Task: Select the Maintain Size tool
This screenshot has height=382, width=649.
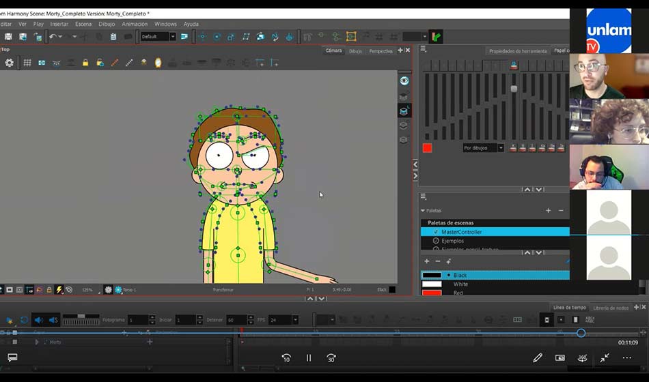Action: pos(260,37)
